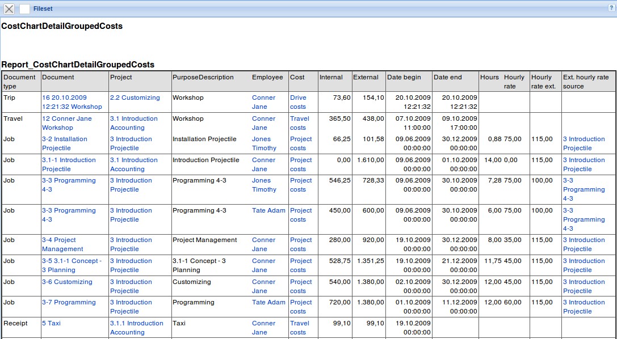Open the 3.1-1 Introduction Projectile document

tap(69, 164)
